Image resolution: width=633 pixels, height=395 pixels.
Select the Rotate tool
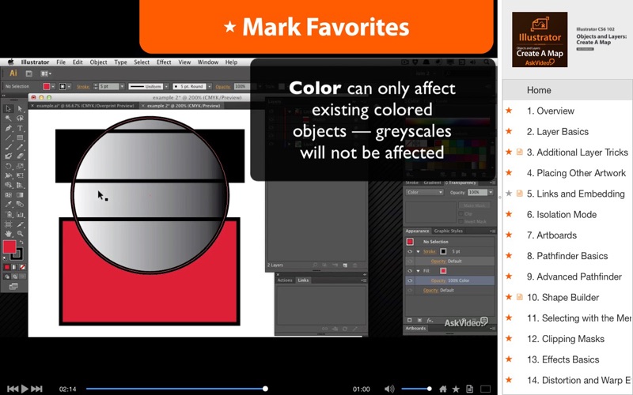click(x=8, y=166)
